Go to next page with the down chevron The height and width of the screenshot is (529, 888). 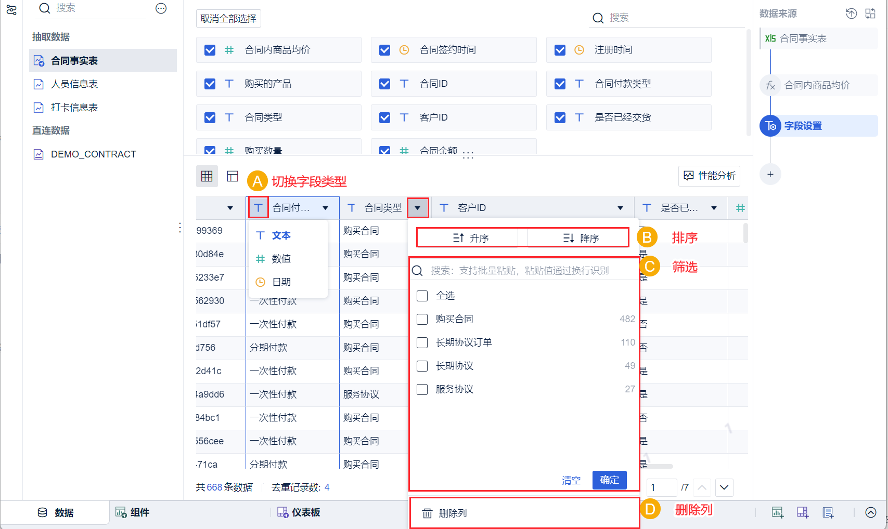(725, 487)
